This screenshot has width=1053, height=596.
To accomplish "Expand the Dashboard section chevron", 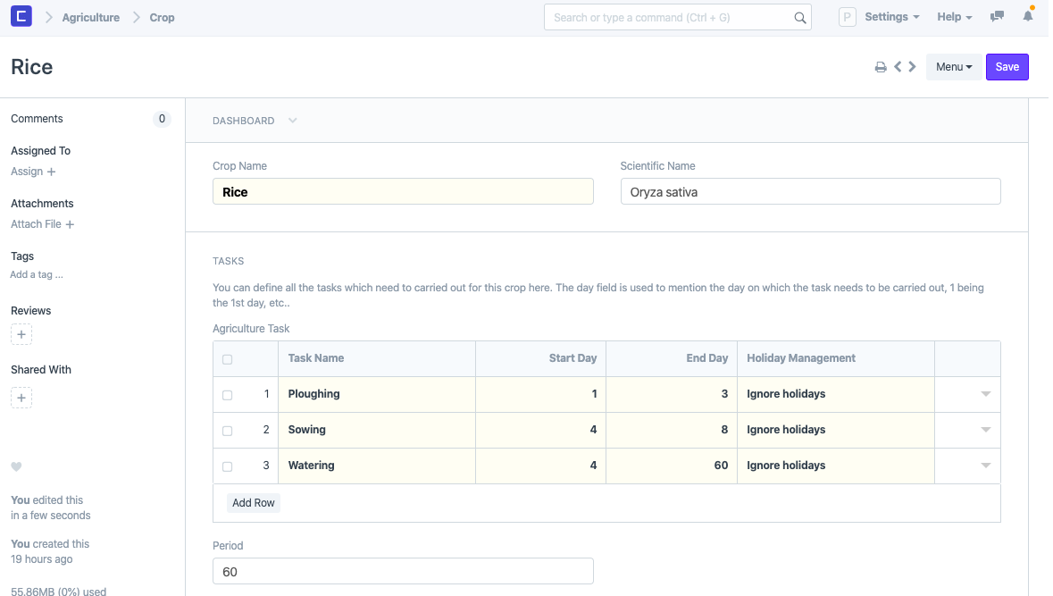I will click(293, 121).
